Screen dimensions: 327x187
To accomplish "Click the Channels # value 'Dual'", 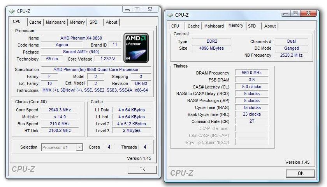I will tap(291, 41).
